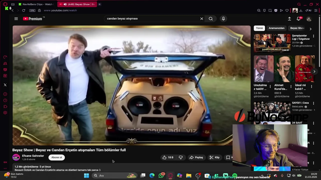This screenshot has width=321, height=180.
Task: Take a snapshot with toolbar capture icon
Action: 270,10
